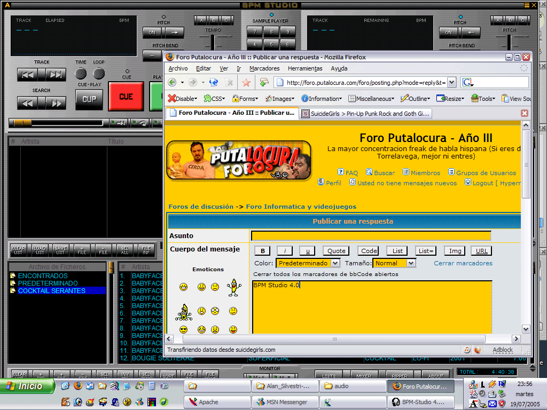Screen dimensions: 547x410
Task: Expand the address bar URL dropdown
Action: coord(452,82)
